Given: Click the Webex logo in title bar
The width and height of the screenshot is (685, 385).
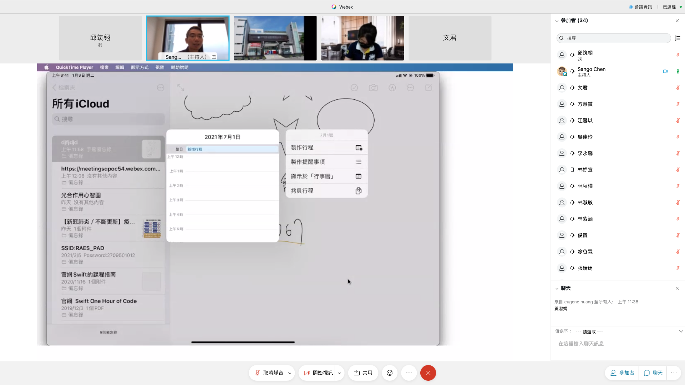Looking at the screenshot, I should click(x=334, y=7).
